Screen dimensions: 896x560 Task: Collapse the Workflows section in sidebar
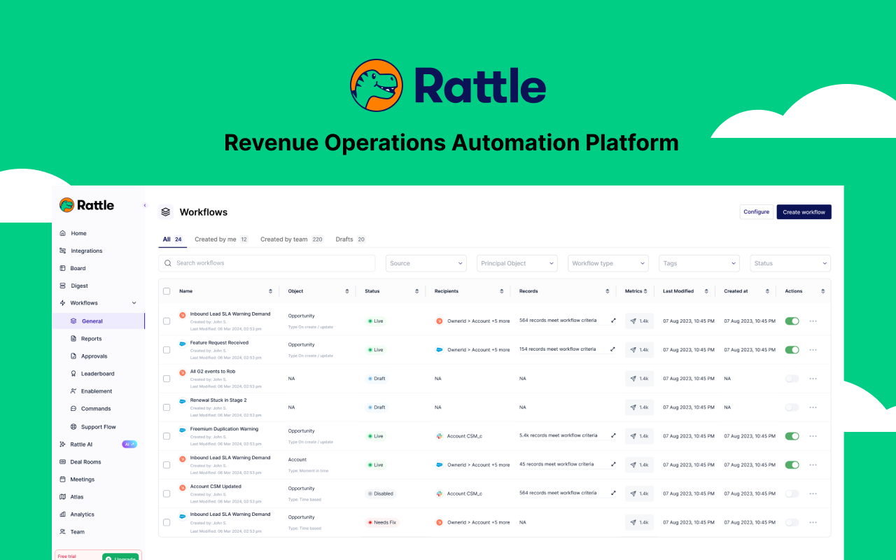click(x=134, y=302)
